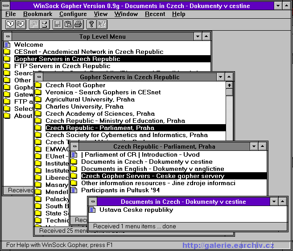This screenshot has height=251, width=293.
Task: Open control menu of Top Level Menu window
Action: [8, 36]
